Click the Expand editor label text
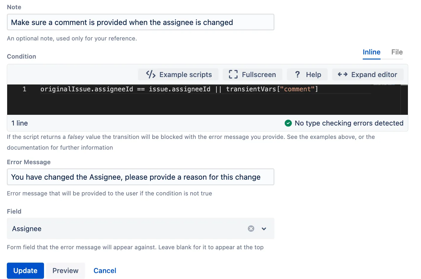Viewport: 421px width, 279px height. click(374, 75)
